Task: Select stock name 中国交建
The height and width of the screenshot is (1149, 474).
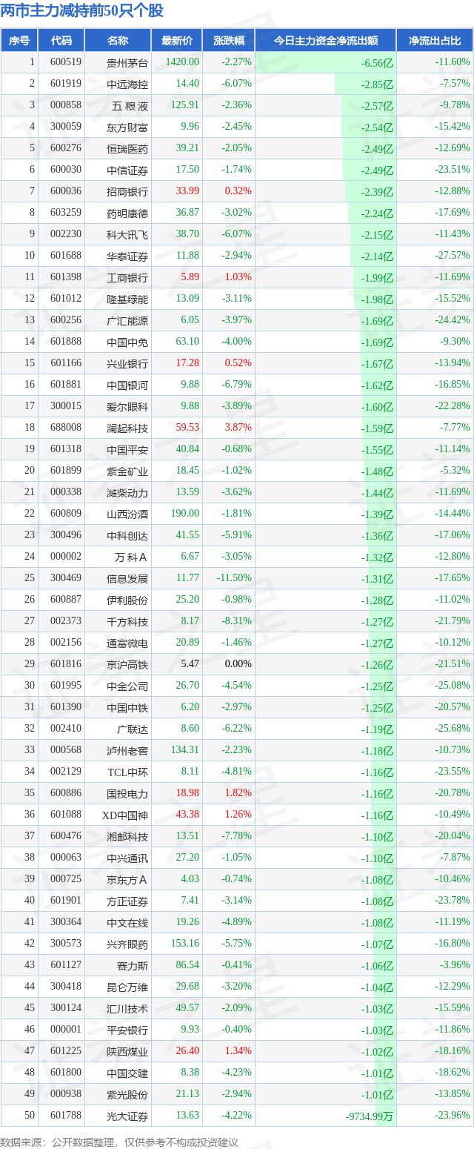Action: tap(127, 1073)
